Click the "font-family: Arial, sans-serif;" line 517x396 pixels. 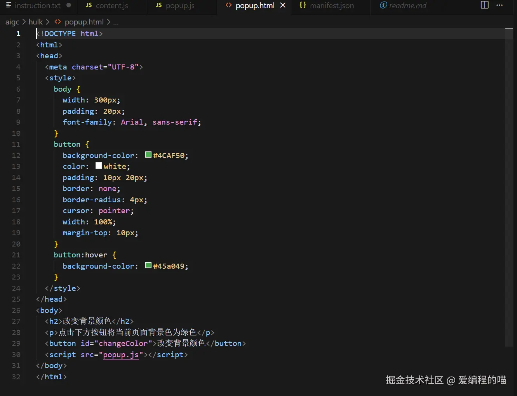pyautogui.click(x=132, y=122)
